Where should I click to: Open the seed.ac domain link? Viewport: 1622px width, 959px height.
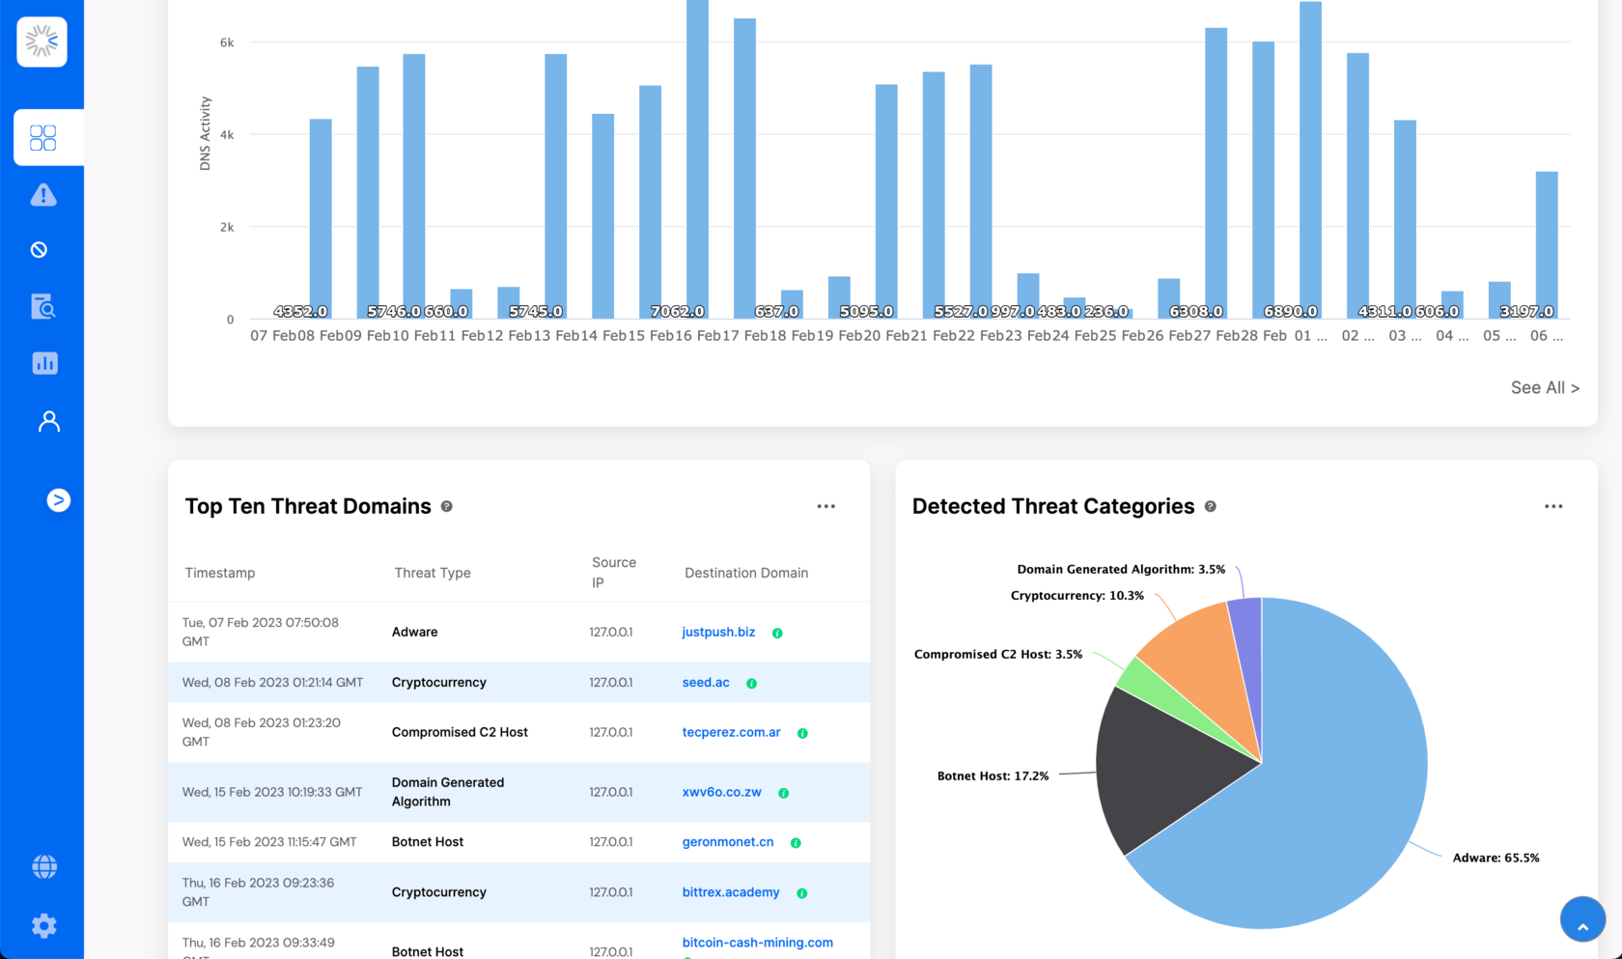click(x=706, y=682)
